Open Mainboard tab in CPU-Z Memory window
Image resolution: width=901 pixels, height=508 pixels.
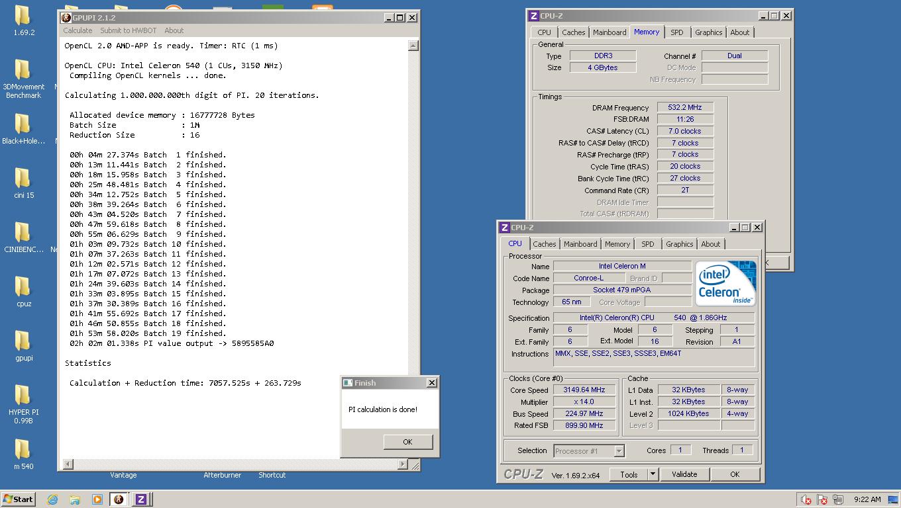[x=609, y=32]
